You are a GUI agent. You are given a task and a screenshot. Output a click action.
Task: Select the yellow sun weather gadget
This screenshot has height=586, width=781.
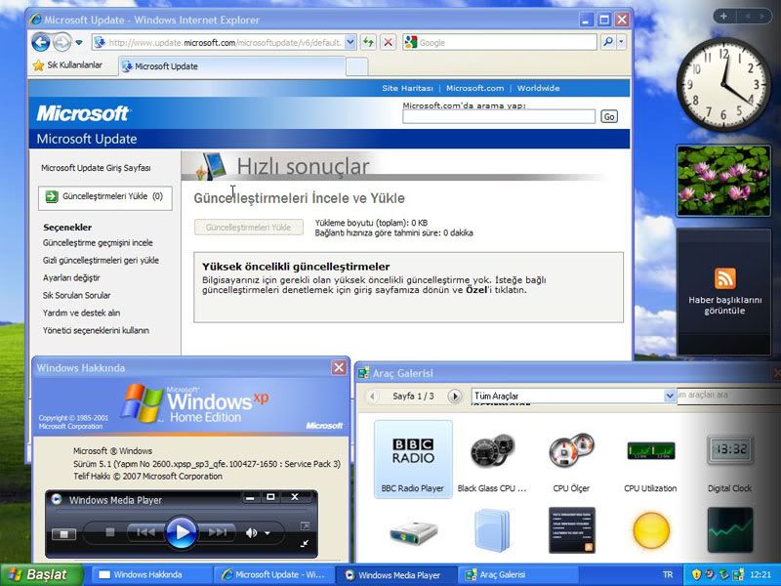coord(651,530)
